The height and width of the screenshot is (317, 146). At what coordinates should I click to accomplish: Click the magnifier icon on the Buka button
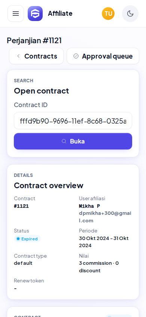pyautogui.click(x=64, y=141)
